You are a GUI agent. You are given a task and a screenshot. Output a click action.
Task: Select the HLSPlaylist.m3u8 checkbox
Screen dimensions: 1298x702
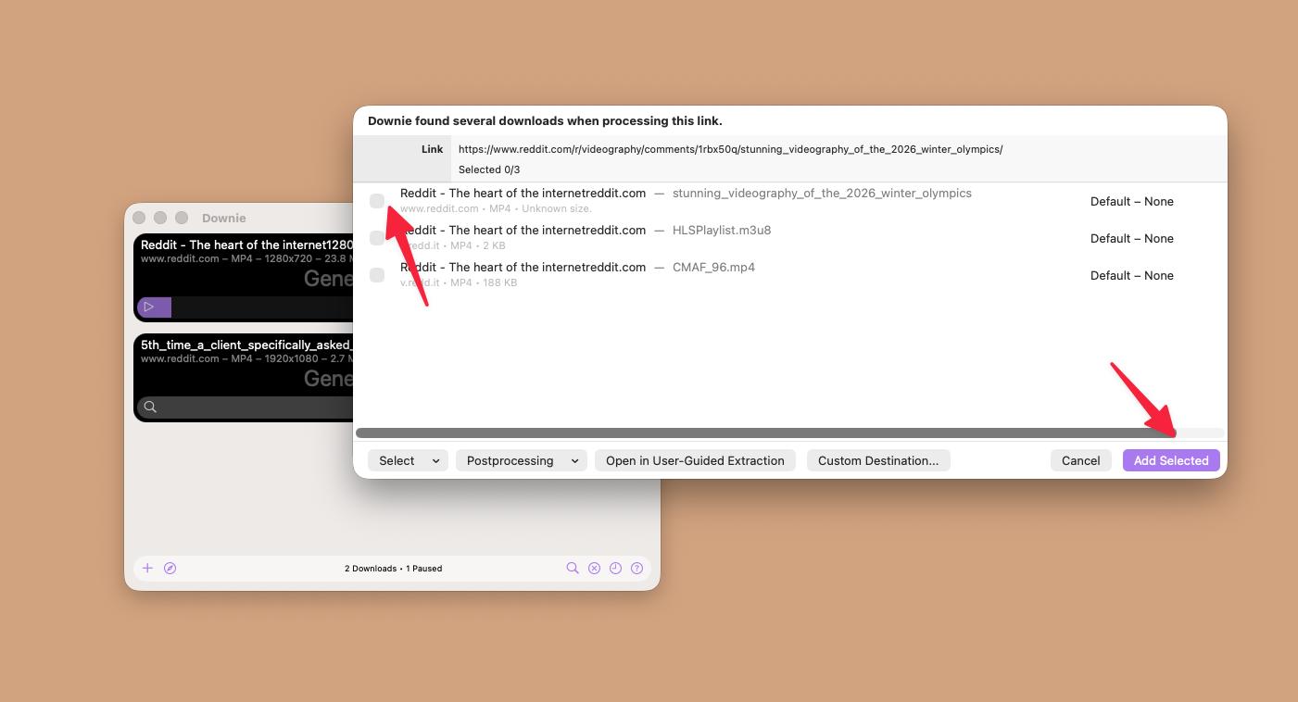tap(377, 237)
